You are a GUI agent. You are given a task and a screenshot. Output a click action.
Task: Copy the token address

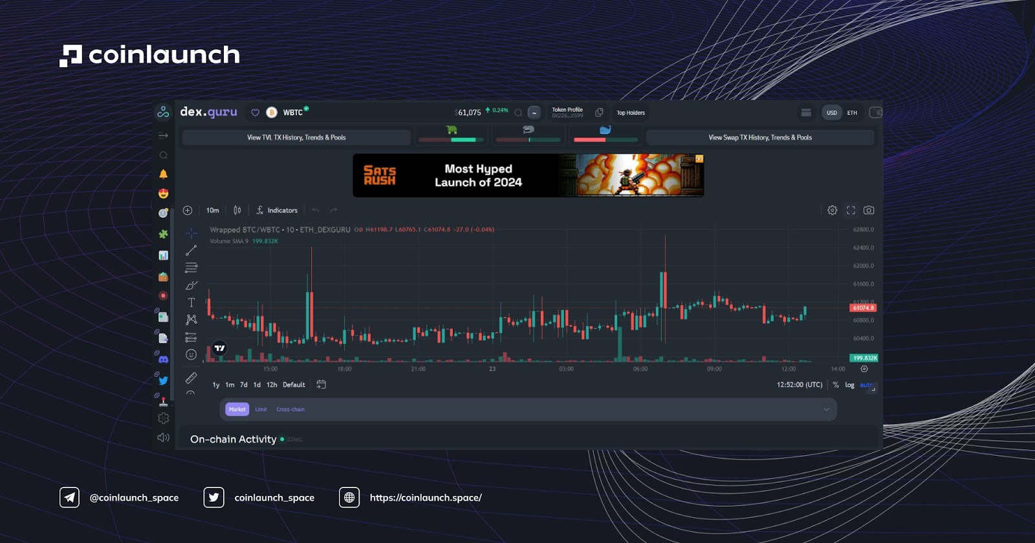(599, 112)
